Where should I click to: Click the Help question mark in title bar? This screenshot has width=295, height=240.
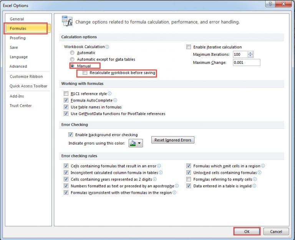(270, 4)
